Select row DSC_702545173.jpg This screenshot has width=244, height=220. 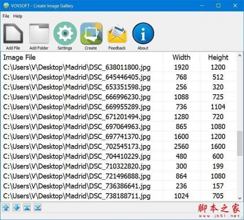[119, 147]
